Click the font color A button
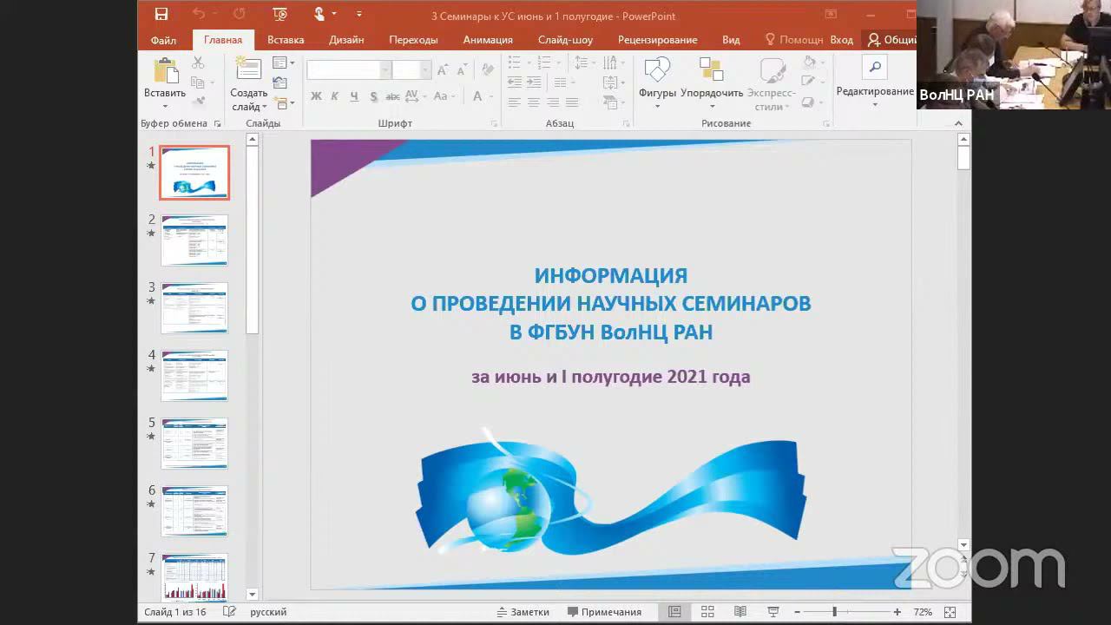This screenshot has height=625, width=1111. pyautogui.click(x=477, y=96)
